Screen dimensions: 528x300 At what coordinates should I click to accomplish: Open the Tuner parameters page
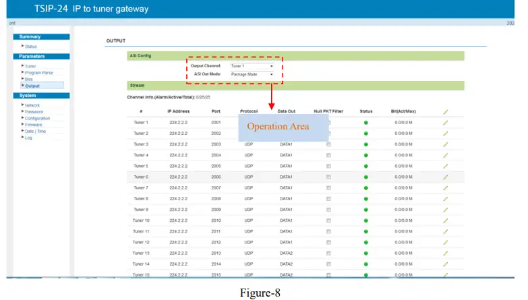pos(30,66)
